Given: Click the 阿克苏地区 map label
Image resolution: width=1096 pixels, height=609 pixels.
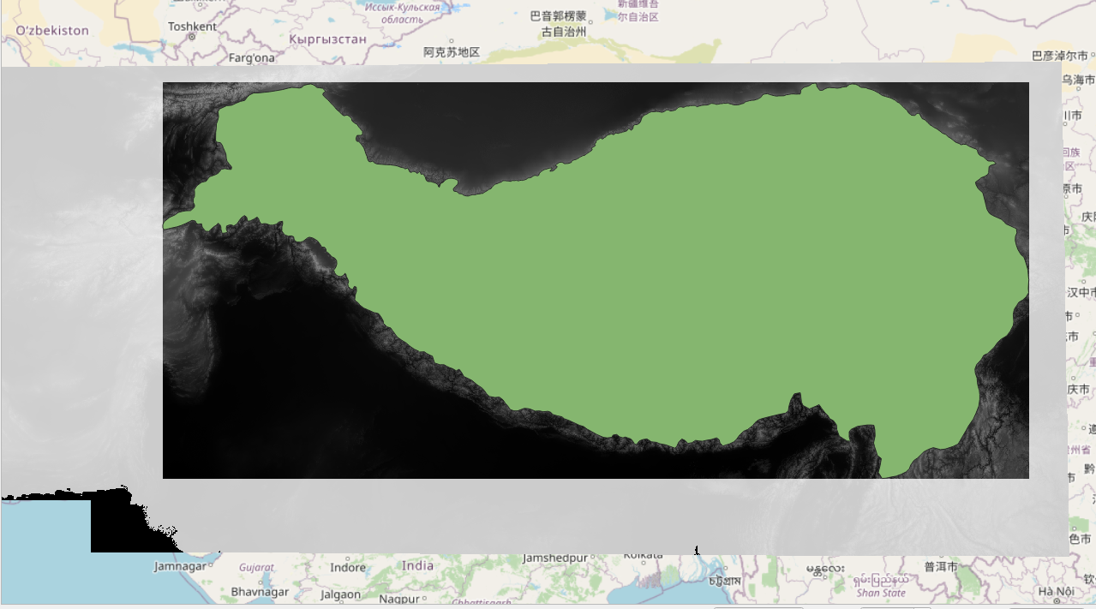Looking at the screenshot, I should pos(452,52).
